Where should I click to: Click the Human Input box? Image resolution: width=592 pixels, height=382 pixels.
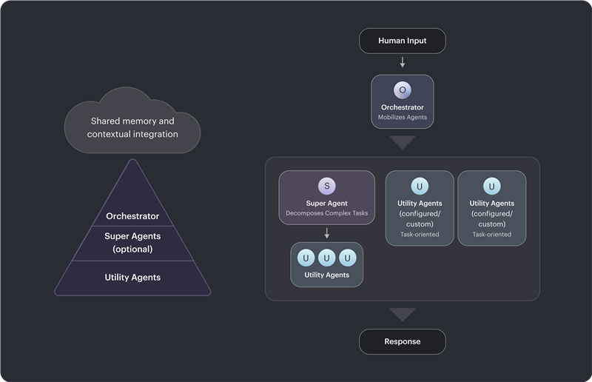tap(403, 41)
